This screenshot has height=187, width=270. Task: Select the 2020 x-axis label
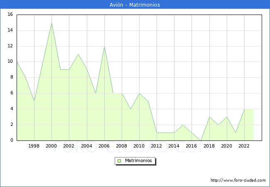pyautogui.click(x=227, y=146)
